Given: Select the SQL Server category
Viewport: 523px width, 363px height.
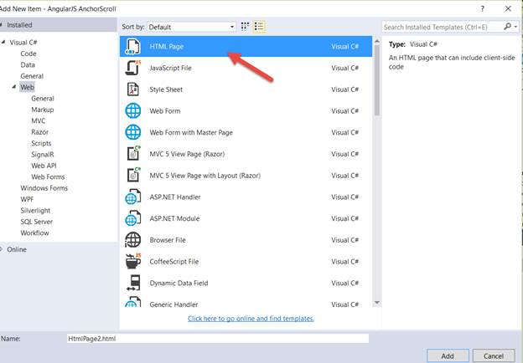Looking at the screenshot, I should [37, 222].
